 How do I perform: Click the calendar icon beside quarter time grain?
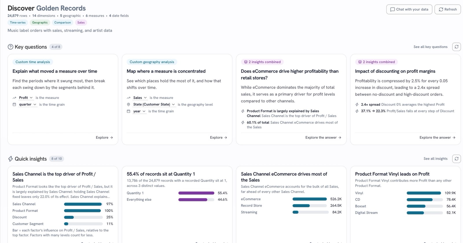tap(14, 104)
